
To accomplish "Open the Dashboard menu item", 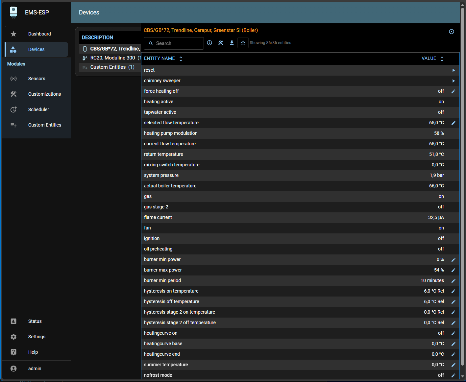I will coord(39,34).
